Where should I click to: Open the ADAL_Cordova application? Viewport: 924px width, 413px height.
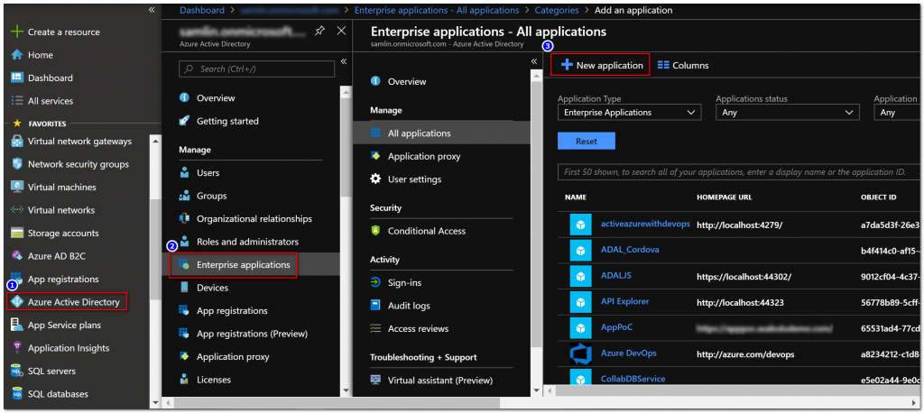point(630,250)
